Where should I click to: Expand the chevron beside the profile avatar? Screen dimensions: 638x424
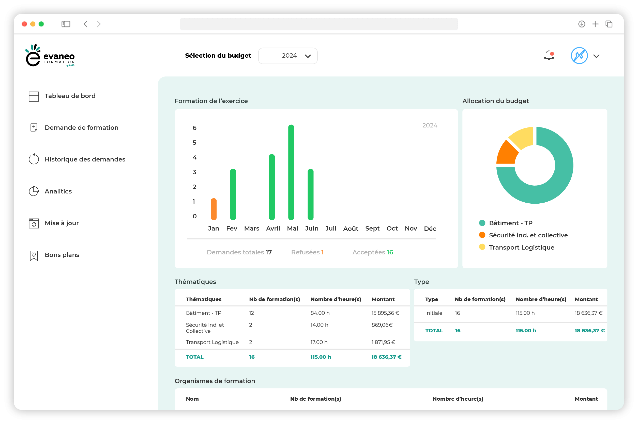[596, 56]
